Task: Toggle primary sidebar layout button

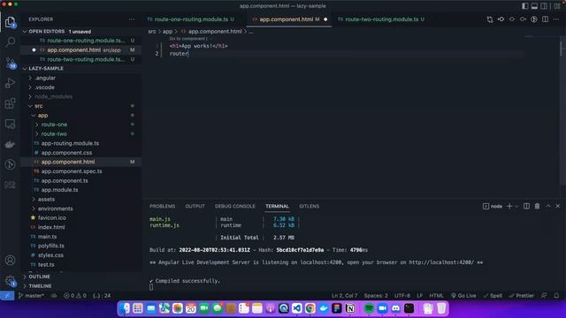Action: (x=524, y=6)
